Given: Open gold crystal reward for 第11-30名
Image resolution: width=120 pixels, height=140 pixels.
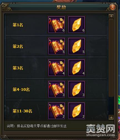Looking at the screenshot, I should click(76, 111).
